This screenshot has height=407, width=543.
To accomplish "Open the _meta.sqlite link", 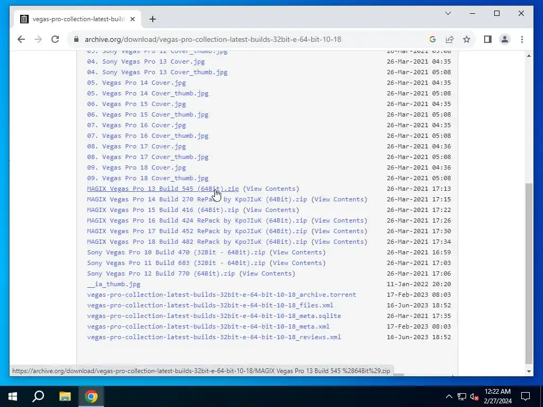I will 214,316.
